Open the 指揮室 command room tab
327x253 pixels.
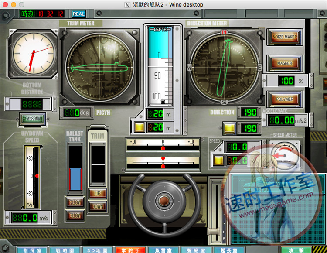coord(32,250)
